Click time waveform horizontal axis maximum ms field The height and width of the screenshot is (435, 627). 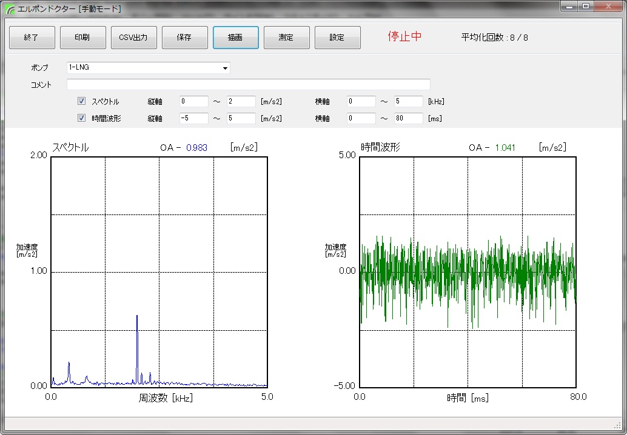pos(408,118)
